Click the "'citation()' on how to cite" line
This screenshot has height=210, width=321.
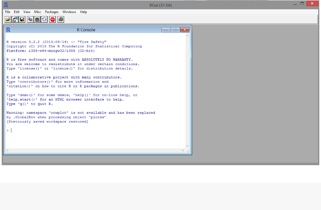[73, 86]
